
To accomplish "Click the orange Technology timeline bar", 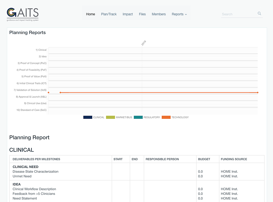I will [x=159, y=93].
